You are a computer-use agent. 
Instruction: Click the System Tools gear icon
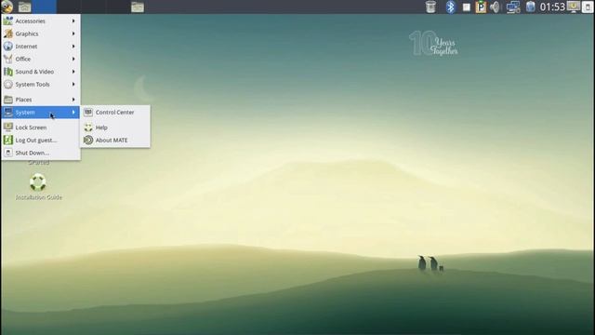[x=8, y=85]
